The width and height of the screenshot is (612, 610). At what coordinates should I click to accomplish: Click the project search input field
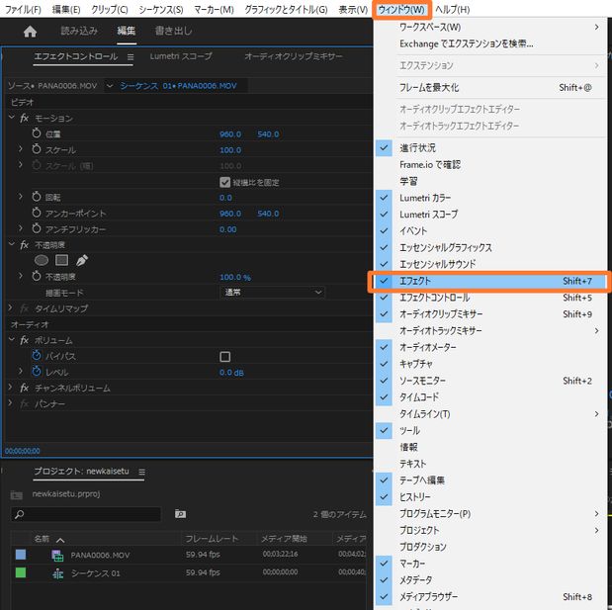click(86, 514)
